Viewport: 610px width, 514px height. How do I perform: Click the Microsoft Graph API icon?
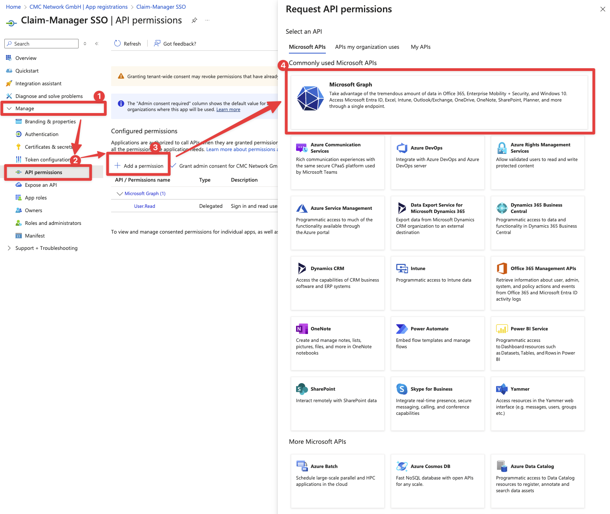click(x=310, y=98)
